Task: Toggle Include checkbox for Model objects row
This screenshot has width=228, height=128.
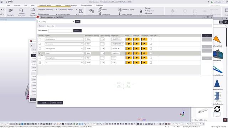Action: pyautogui.click(x=40, y=39)
